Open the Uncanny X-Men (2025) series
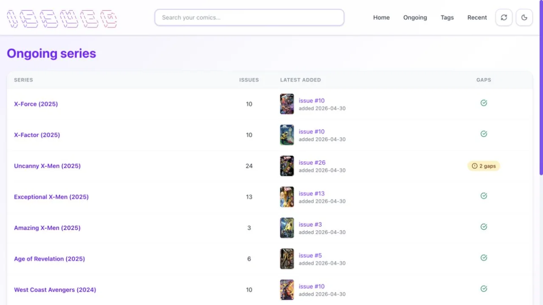543x305 pixels. (48, 166)
